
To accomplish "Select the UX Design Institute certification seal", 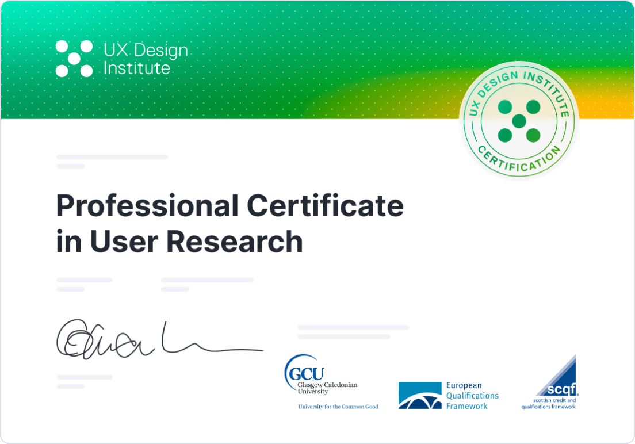I will (518, 121).
